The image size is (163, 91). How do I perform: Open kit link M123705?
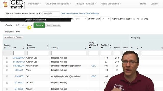[19, 89]
